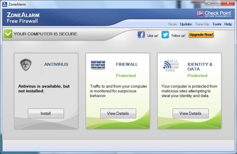This screenshot has height=154, width=237.
Task: Click the ZoneAlarm window title text
Action: pos(17,5)
